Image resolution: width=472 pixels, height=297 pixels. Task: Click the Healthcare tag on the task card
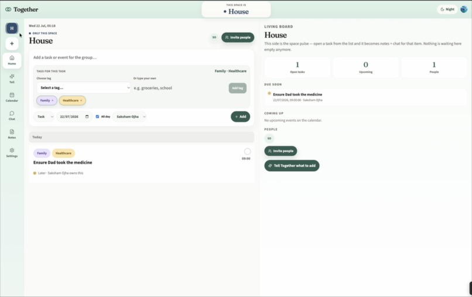tap(63, 153)
